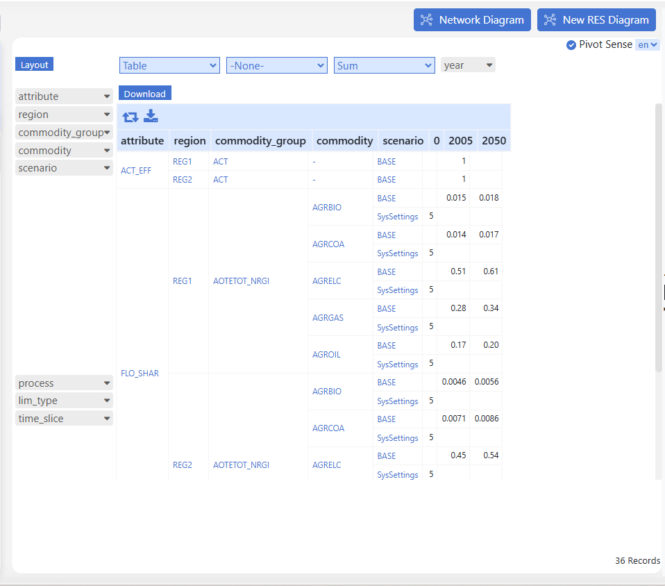
Task: Expand the commodity field filter
Action: point(64,151)
